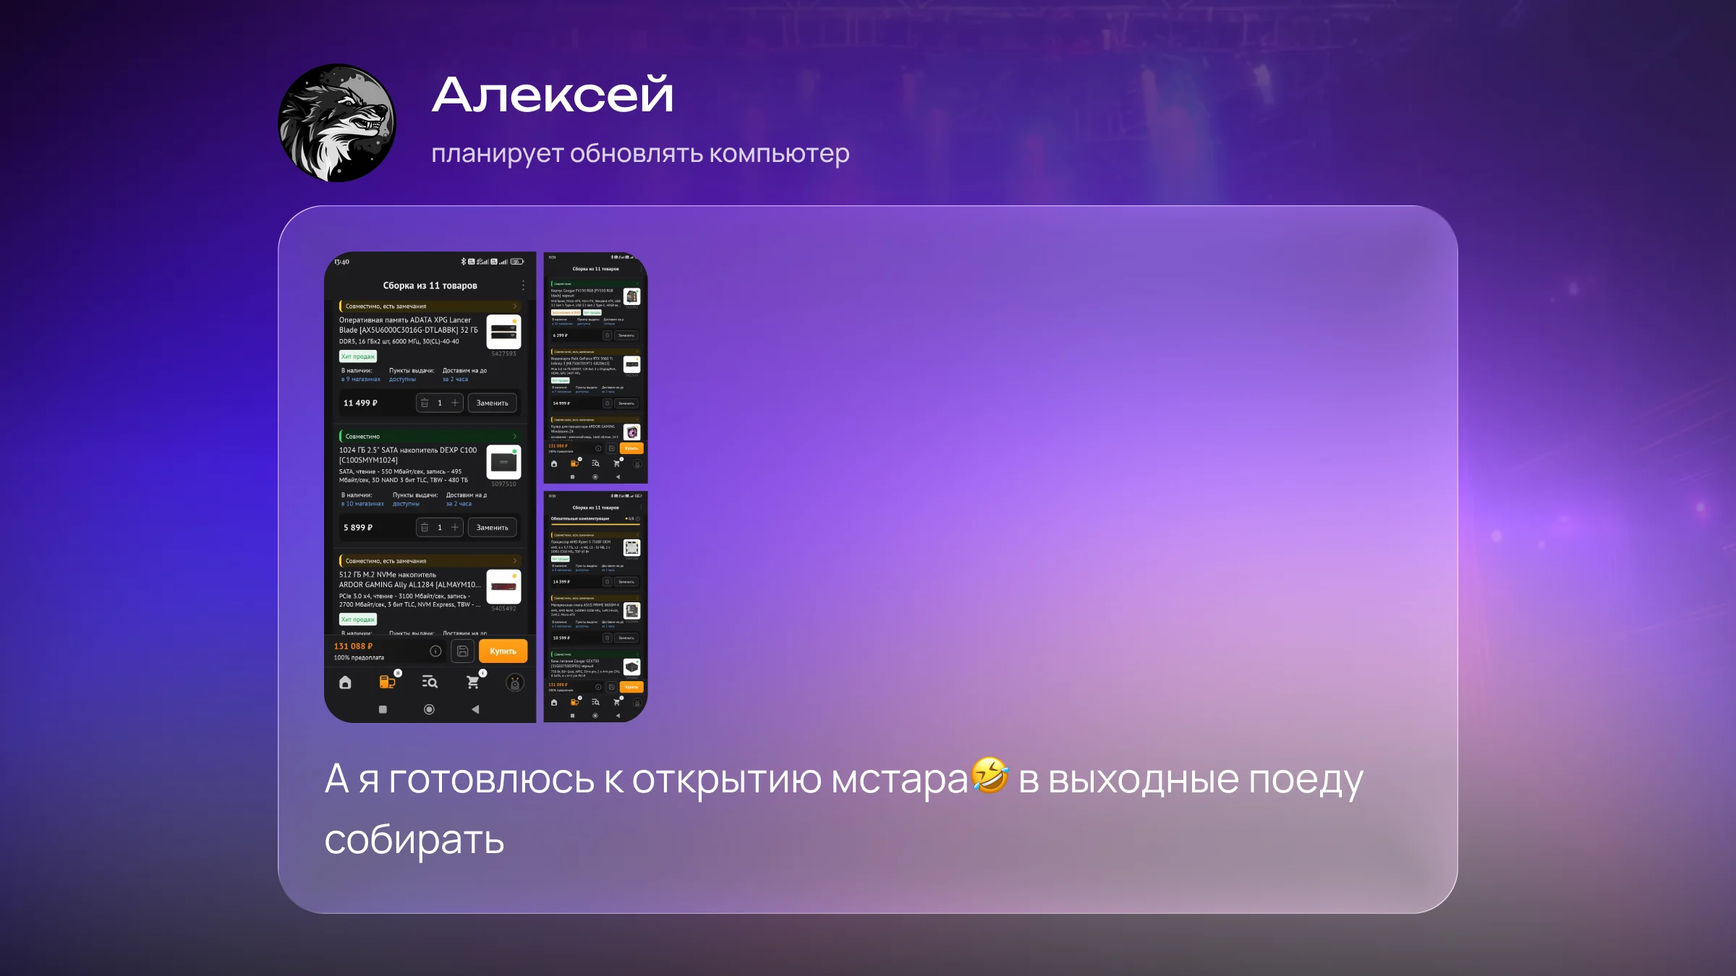The height and width of the screenshot is (976, 1736).
Task: Open the shopping cart icon
Action: pyautogui.click(x=473, y=682)
